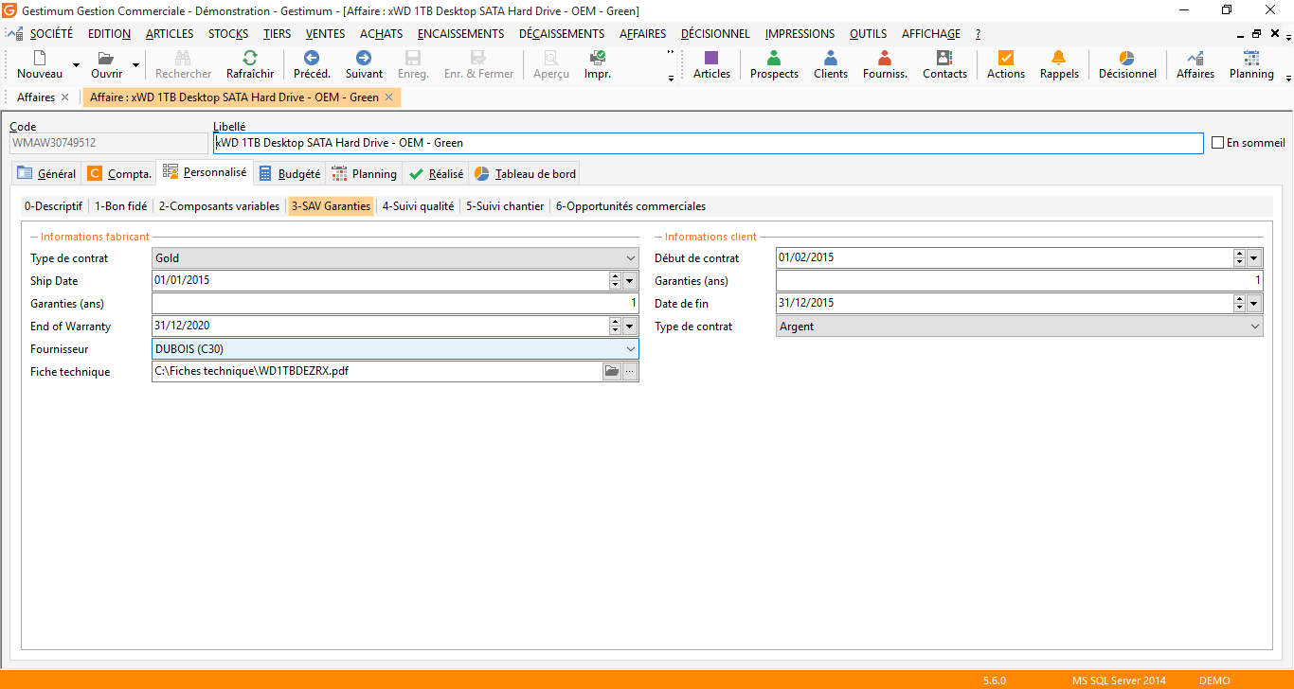
Task: Click the Nouveau toolbar icon
Action: pos(40,58)
